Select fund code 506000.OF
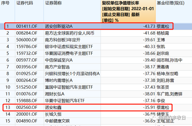The width and height of the screenshot is (192, 126). coord(27,40)
